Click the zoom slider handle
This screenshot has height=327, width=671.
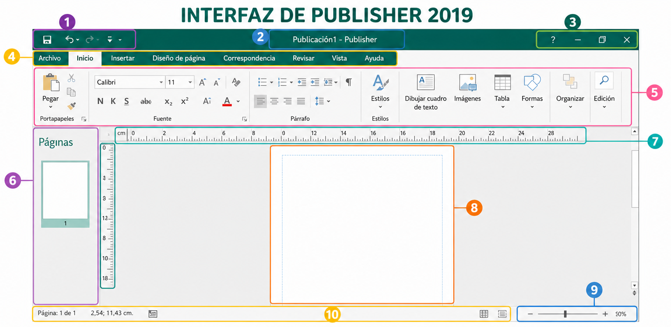[565, 314]
